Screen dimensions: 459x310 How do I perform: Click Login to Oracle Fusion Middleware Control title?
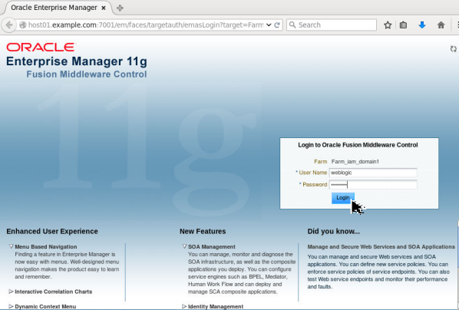click(358, 145)
